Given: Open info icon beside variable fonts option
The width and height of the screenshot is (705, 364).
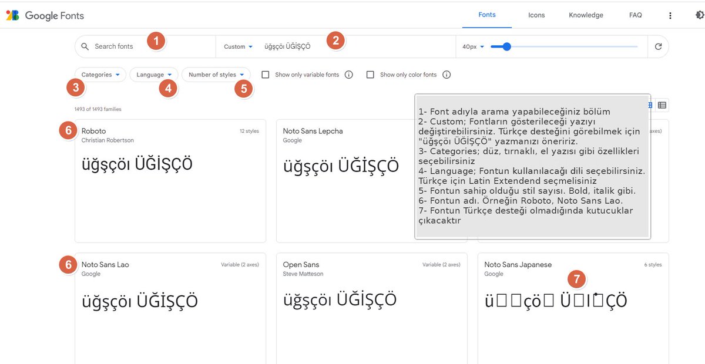Looking at the screenshot, I should click(x=349, y=75).
